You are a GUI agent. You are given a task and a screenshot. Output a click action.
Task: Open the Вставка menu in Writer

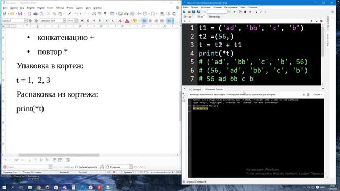tap(30, 8)
